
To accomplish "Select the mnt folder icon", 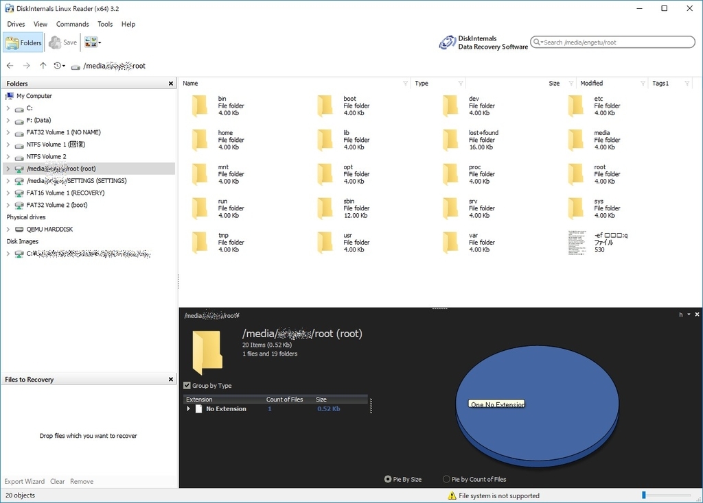I will [200, 174].
